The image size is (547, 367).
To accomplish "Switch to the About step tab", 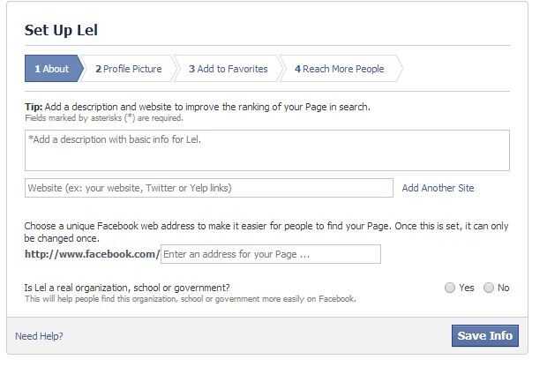I will (52, 69).
